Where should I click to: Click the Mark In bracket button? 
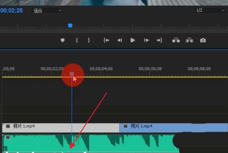click(77, 40)
